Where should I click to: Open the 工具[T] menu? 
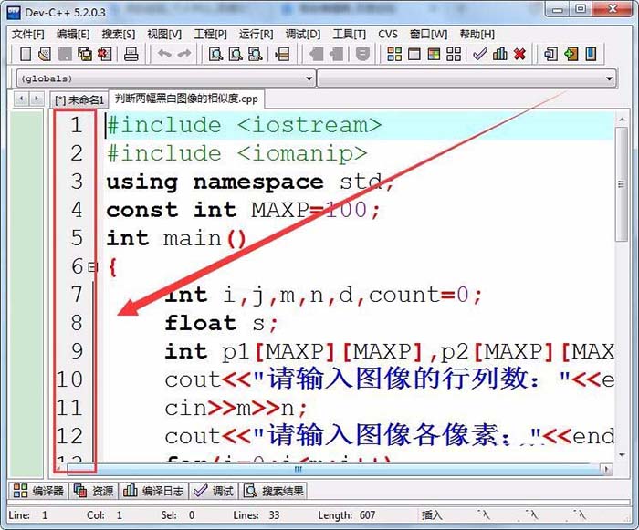[x=350, y=35]
